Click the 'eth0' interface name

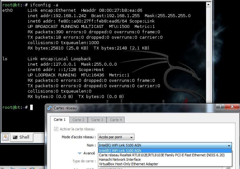[7, 10]
